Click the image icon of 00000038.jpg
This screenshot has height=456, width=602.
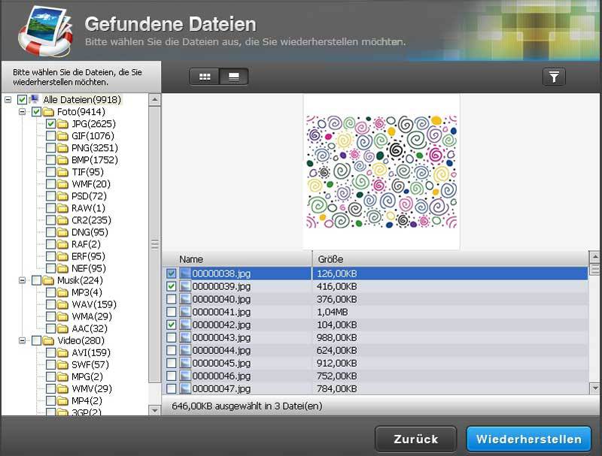185,273
